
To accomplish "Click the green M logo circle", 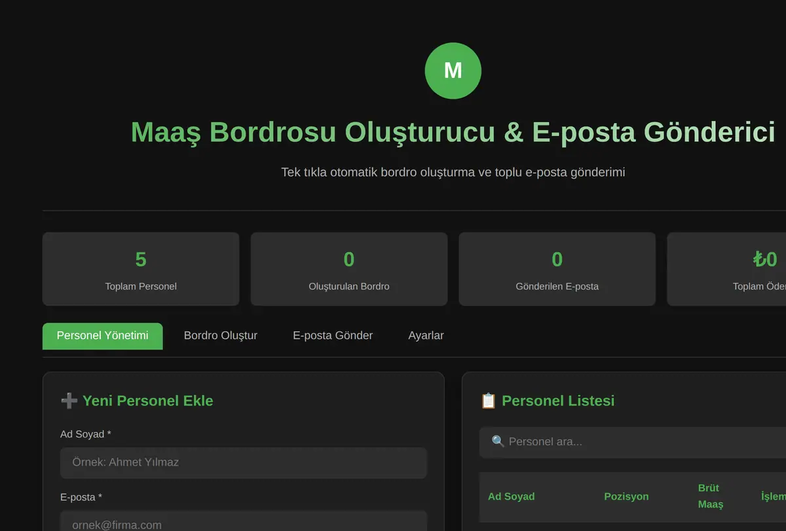I will pos(453,71).
